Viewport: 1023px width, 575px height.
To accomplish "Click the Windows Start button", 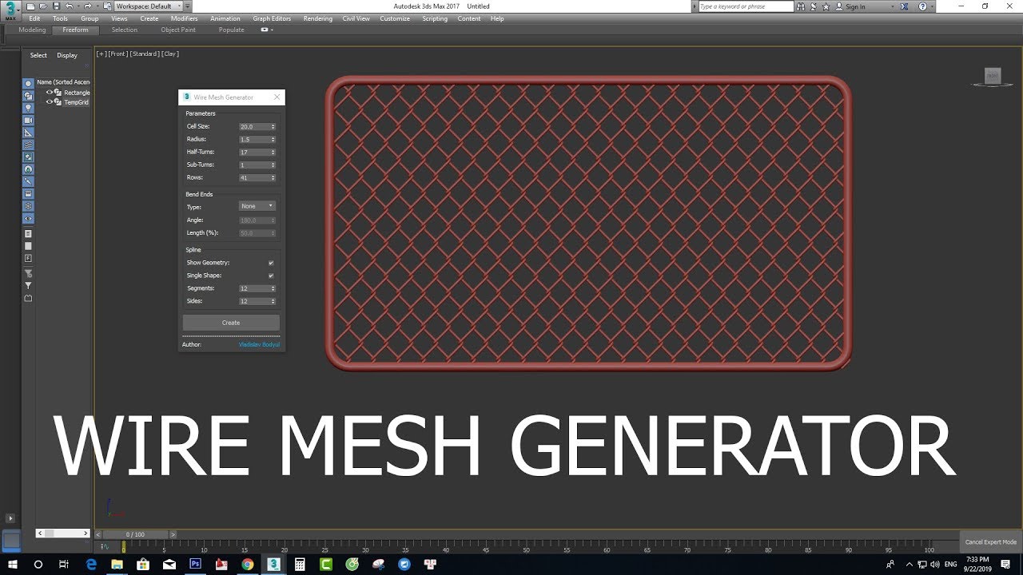I will pos(12,564).
